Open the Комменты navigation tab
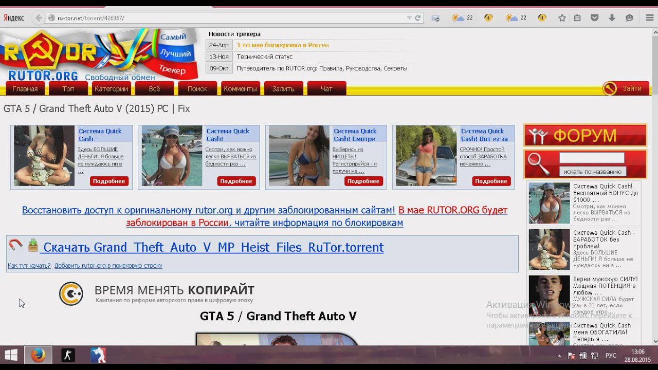Screen dimensions: 658x370 (x=240, y=88)
